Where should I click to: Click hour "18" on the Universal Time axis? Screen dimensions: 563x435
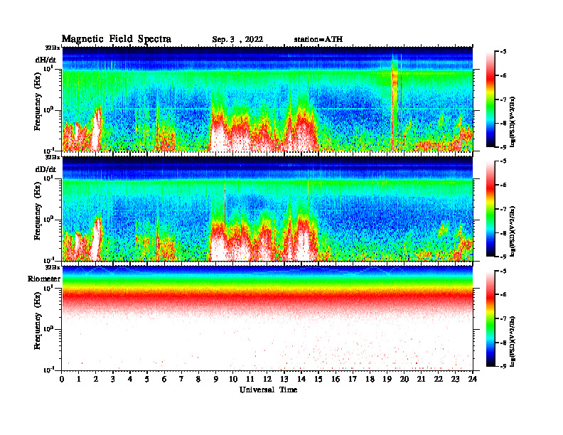370,380
